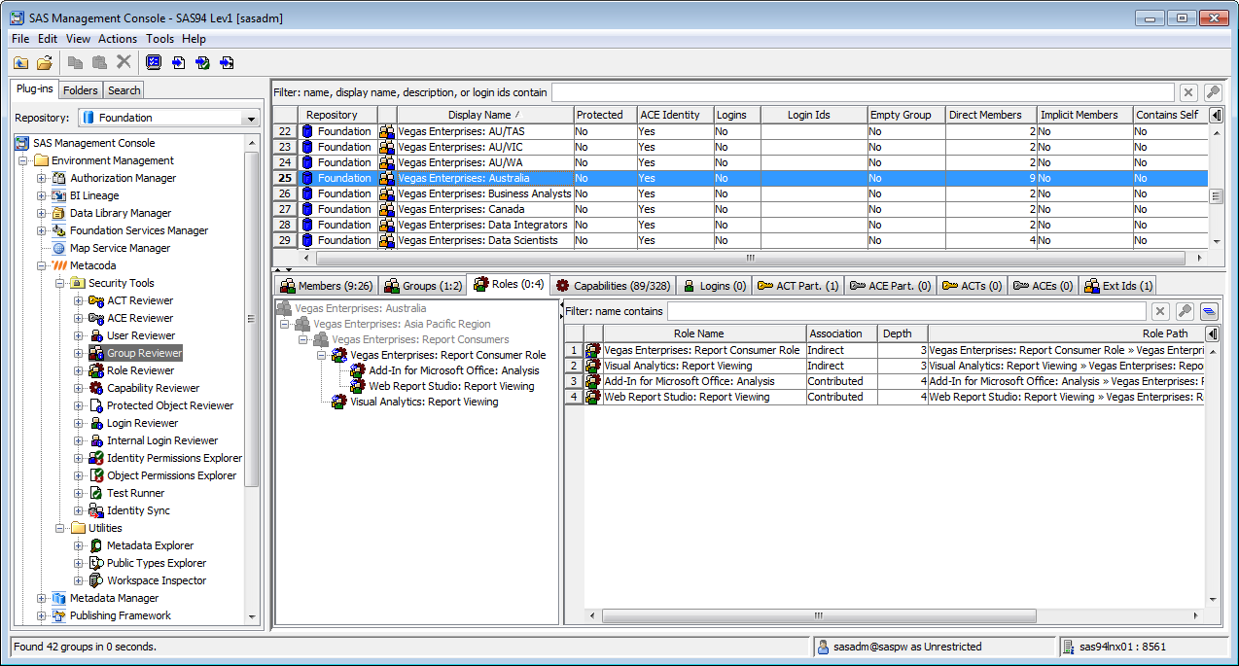
Task: Click the plug-in tree vertical scrollbar
Action: pos(253,318)
